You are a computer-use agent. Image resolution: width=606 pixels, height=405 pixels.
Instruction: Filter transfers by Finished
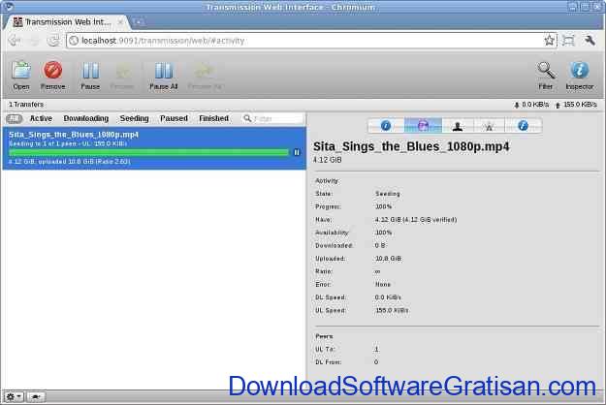(213, 118)
